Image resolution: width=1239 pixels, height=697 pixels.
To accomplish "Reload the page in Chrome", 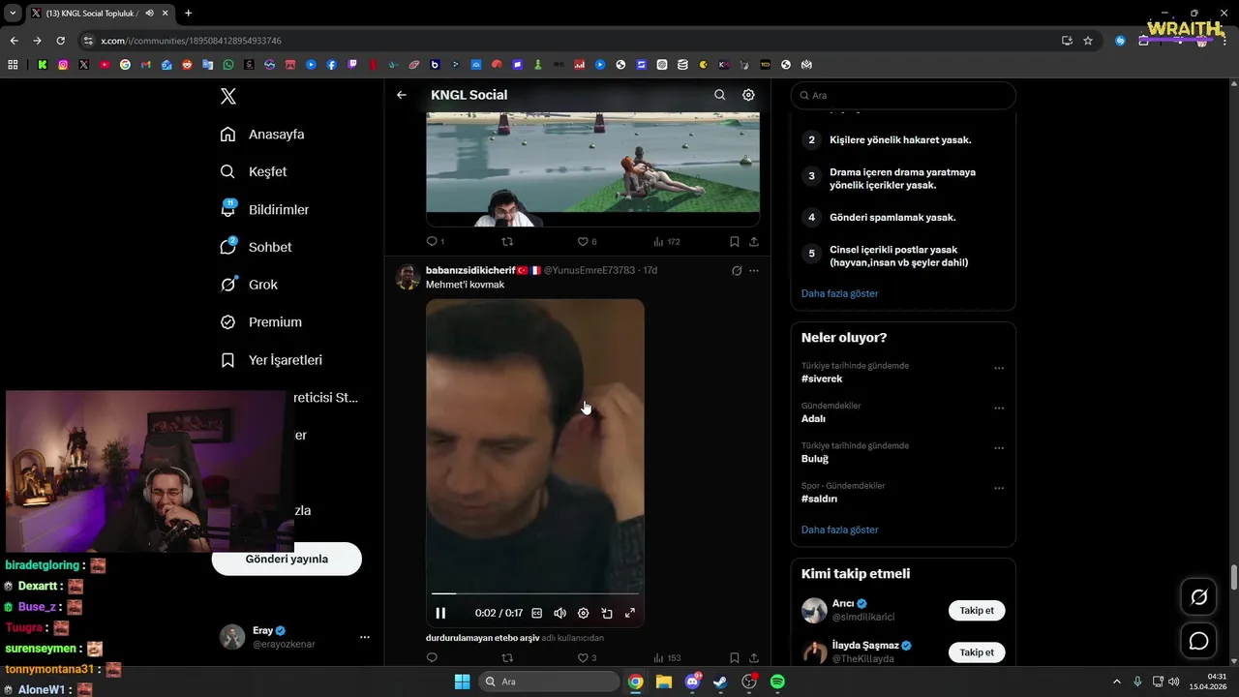I will 60,41.
